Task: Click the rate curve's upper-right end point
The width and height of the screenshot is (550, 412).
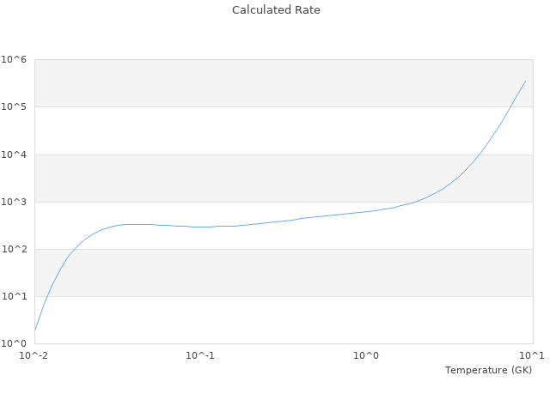Action: coord(525,82)
